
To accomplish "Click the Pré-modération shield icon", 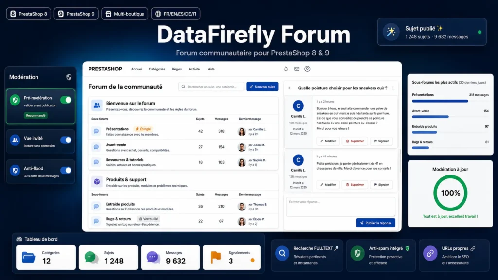I will (15, 100).
